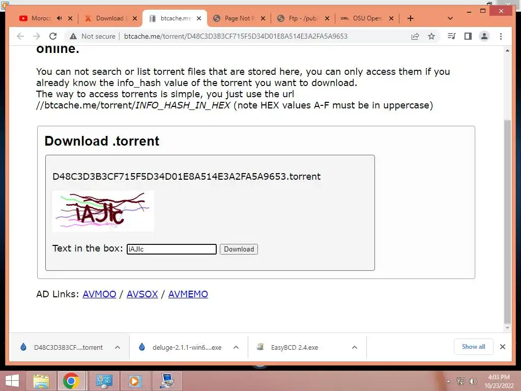Screen dimensions: 521x391
Task: Open the AVSOX ad link
Action: click(x=142, y=294)
